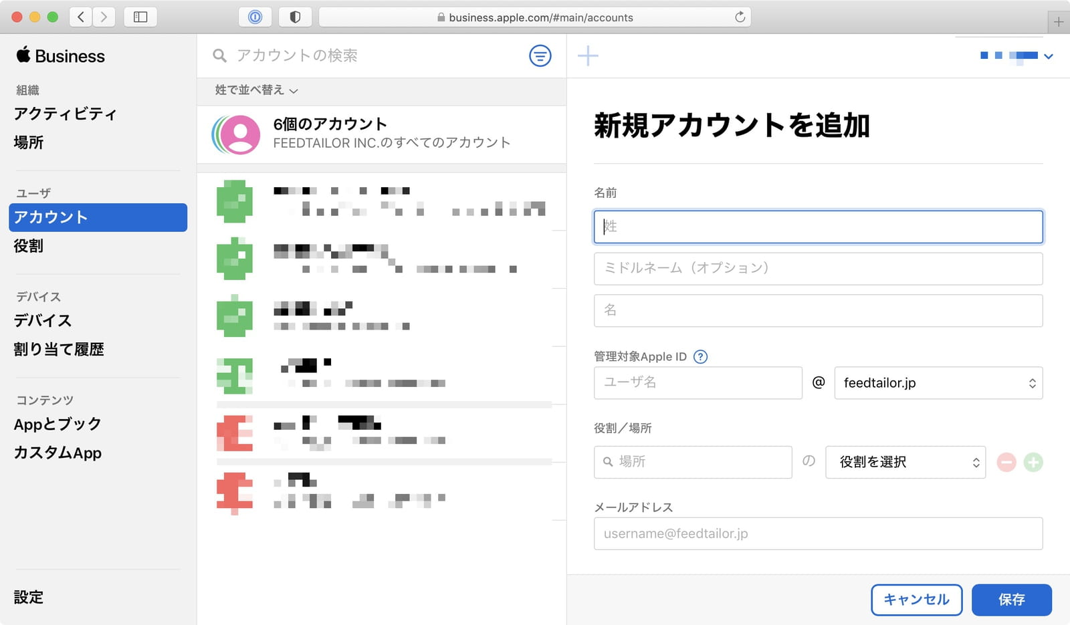This screenshot has height=625, width=1070.
Task: Expand 姓で並べ替え sort dropdown
Action: tap(256, 90)
